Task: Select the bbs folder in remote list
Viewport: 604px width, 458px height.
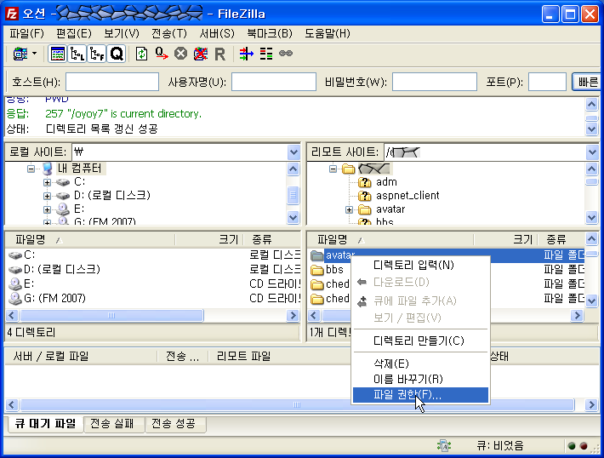Action: (x=334, y=270)
